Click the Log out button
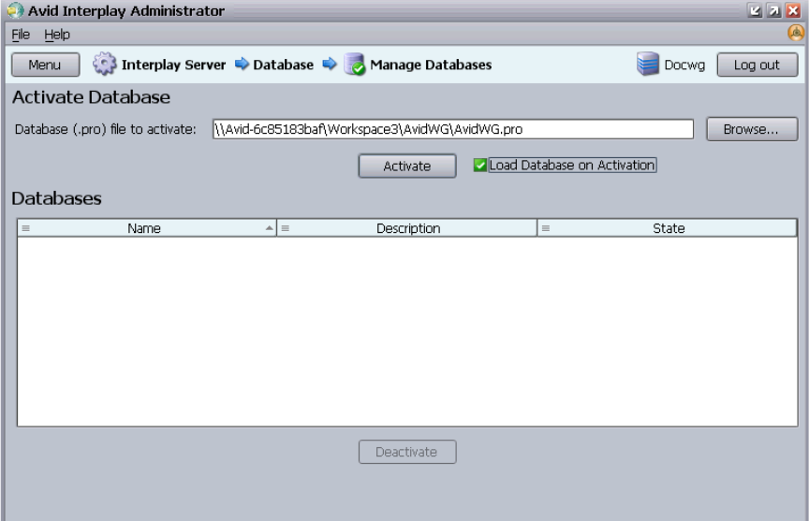Screen dimensions: 809x521 757,65
